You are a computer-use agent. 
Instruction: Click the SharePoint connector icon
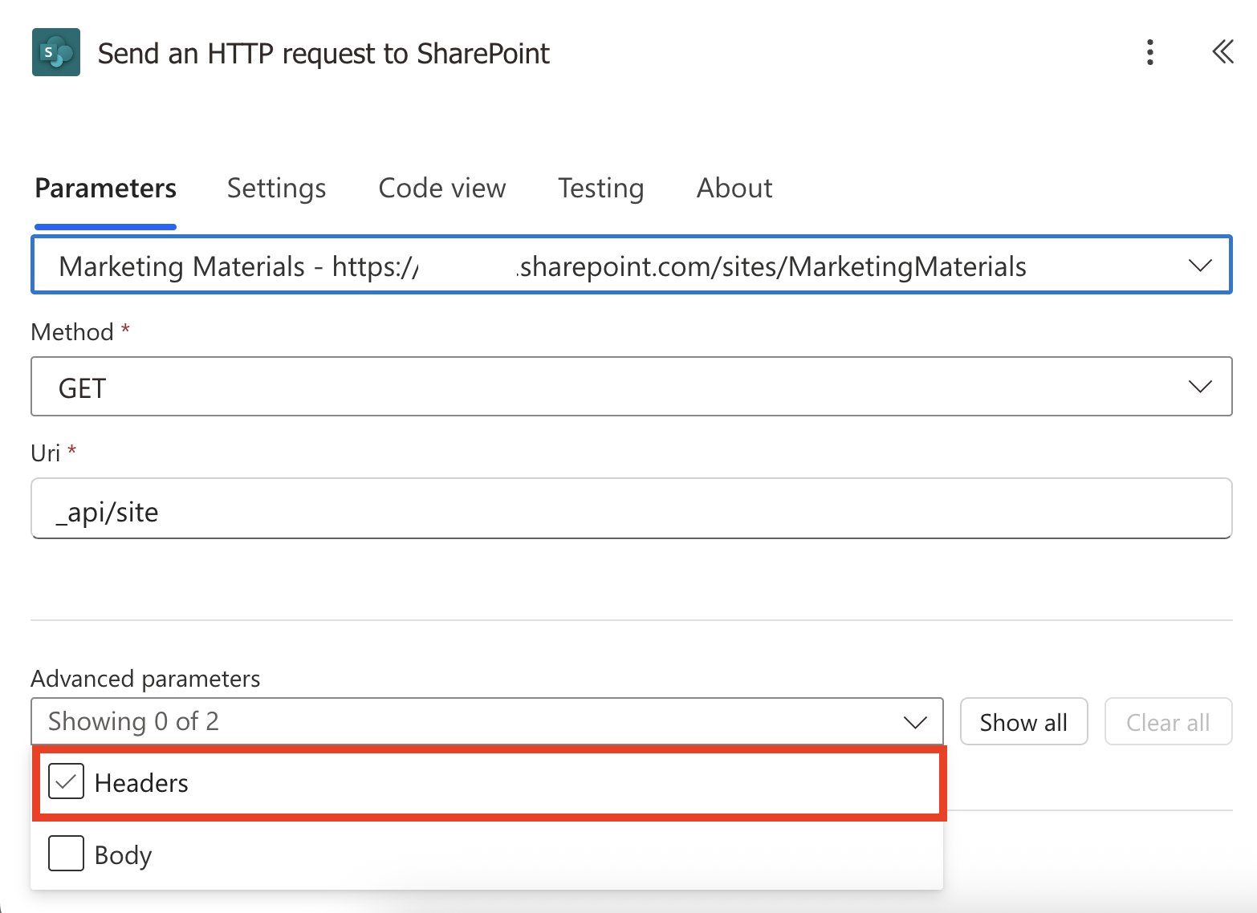click(56, 52)
